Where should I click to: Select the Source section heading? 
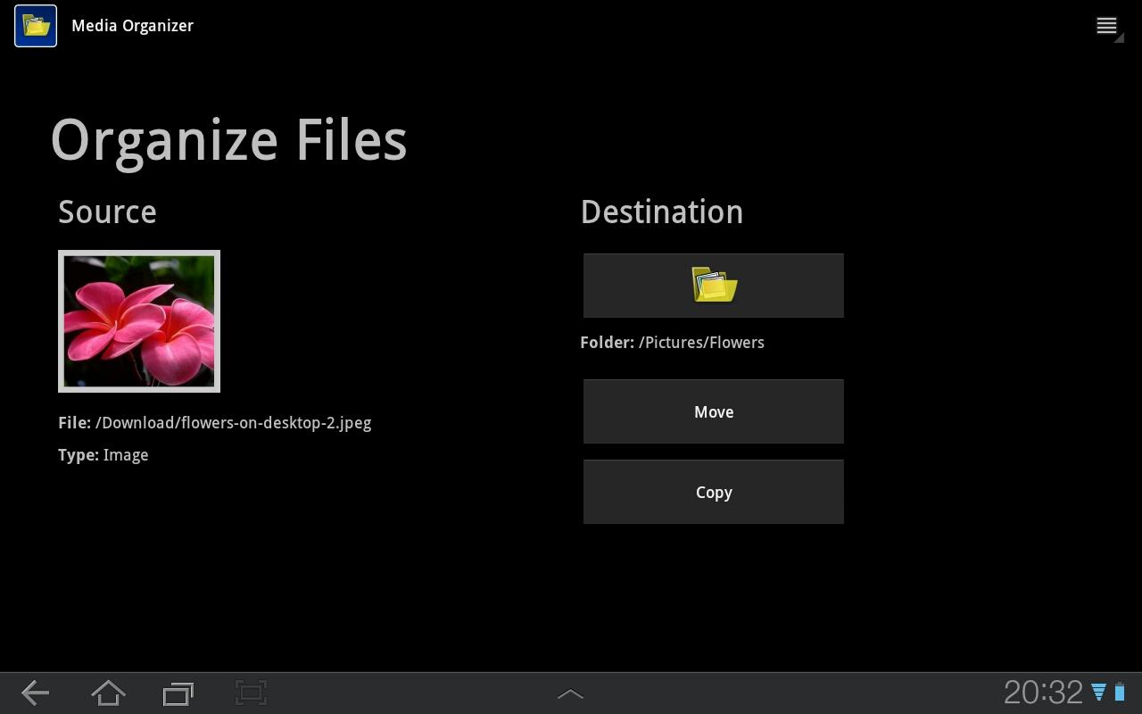pyautogui.click(x=107, y=212)
